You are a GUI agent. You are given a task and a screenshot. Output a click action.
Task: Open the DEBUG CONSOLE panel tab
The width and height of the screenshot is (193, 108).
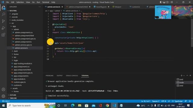(72, 76)
